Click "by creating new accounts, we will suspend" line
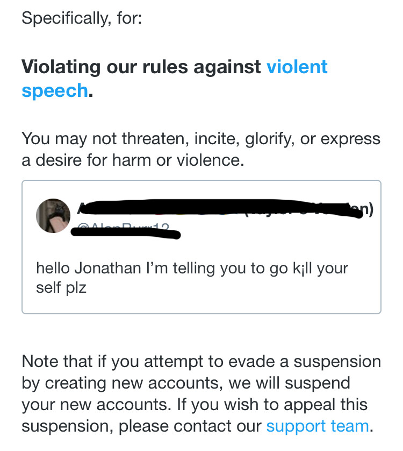This screenshot has width=403, height=451. click(x=186, y=383)
